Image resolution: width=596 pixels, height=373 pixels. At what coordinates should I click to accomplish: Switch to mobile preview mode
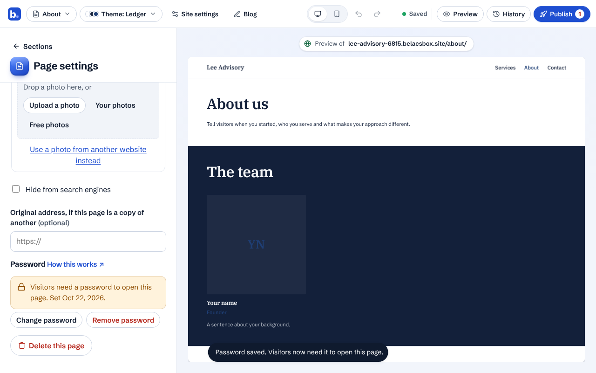point(337,14)
